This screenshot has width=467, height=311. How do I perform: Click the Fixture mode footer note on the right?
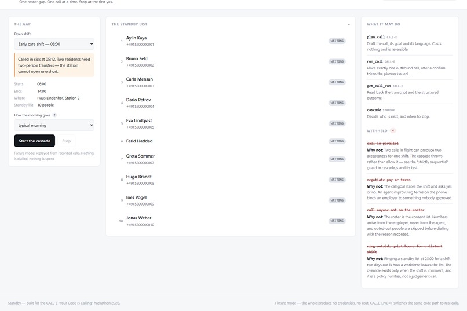pos(367,303)
